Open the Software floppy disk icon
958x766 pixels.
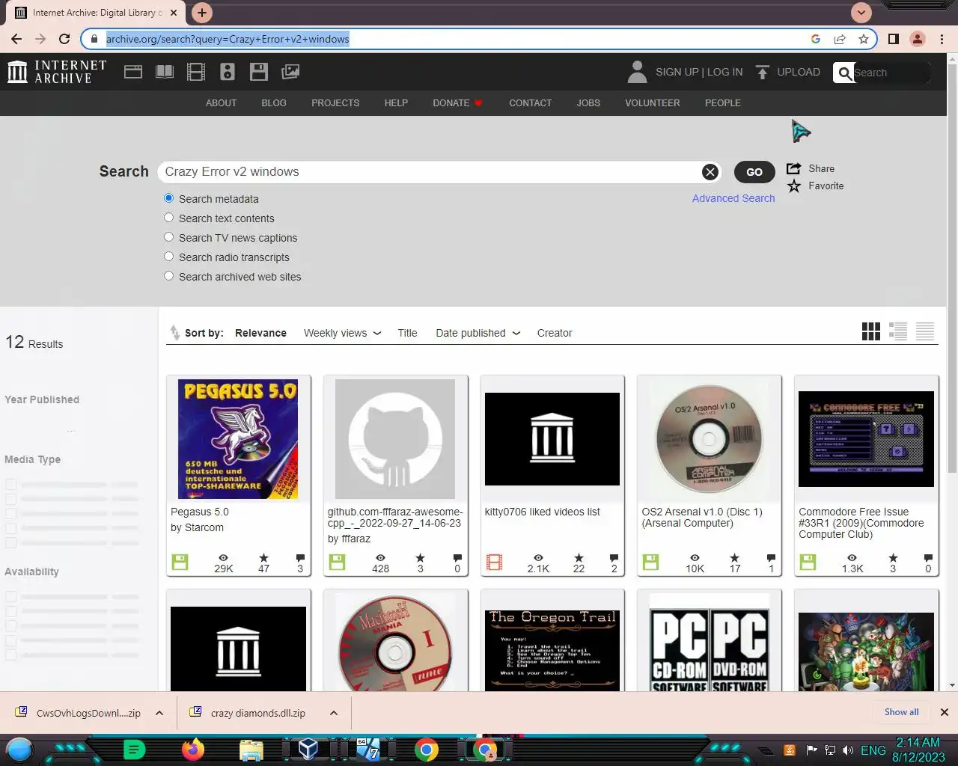coord(259,72)
